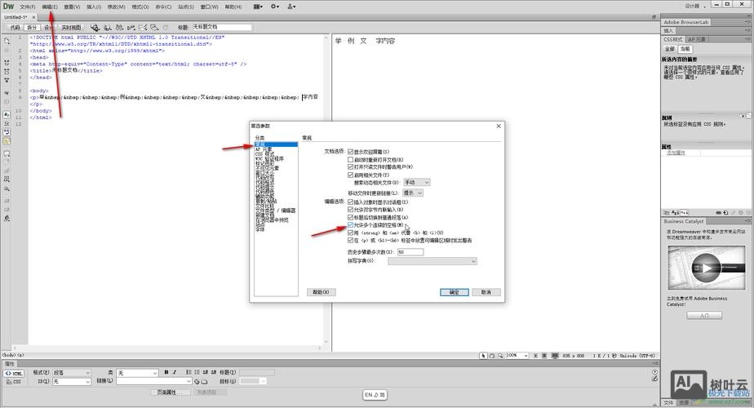
Task: Open the 编辑(E) menu in the menu bar
Action: (x=50, y=7)
